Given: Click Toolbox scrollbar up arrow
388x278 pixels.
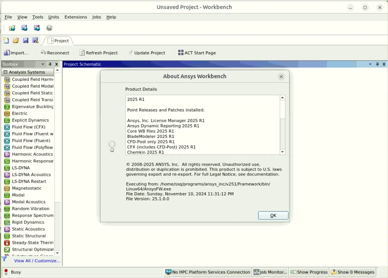Looking at the screenshot, I should point(58,70).
